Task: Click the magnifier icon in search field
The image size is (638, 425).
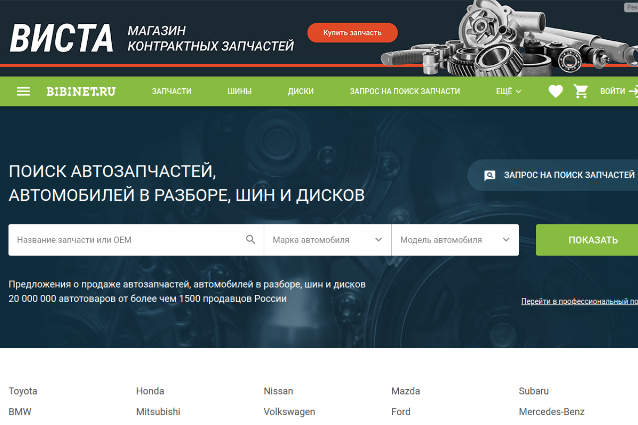Action: click(x=251, y=240)
